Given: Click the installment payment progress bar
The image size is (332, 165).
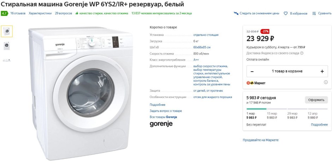Looking at the screenshot, I should [287, 109].
